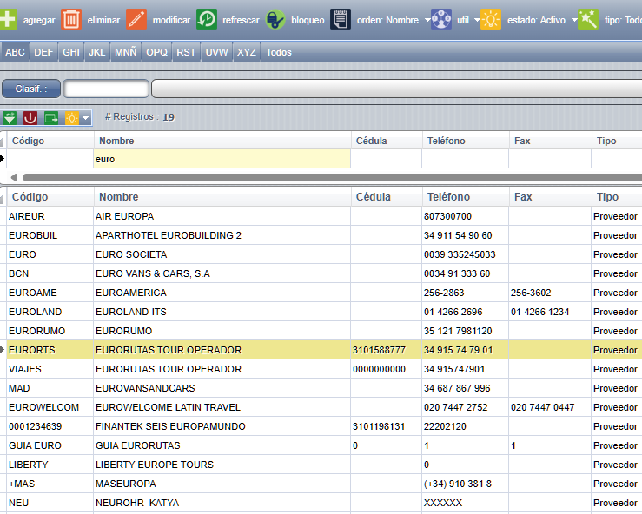Click the bloqueo padlock icon

[x=275, y=19]
